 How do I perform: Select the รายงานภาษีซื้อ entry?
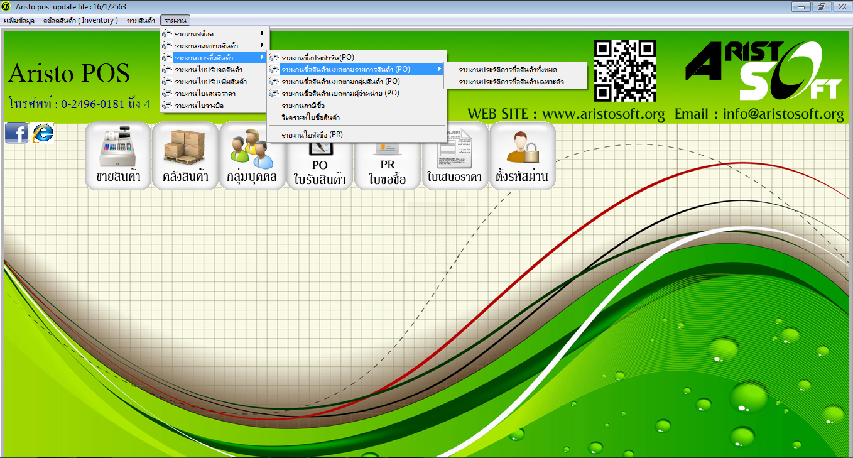click(x=357, y=106)
